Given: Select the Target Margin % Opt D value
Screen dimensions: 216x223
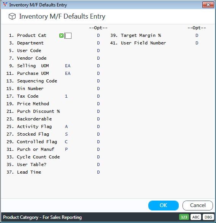Looking at the screenshot, I should click(197, 35).
